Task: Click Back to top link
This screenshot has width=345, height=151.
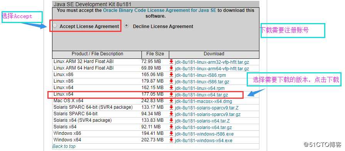Action: coord(64,146)
